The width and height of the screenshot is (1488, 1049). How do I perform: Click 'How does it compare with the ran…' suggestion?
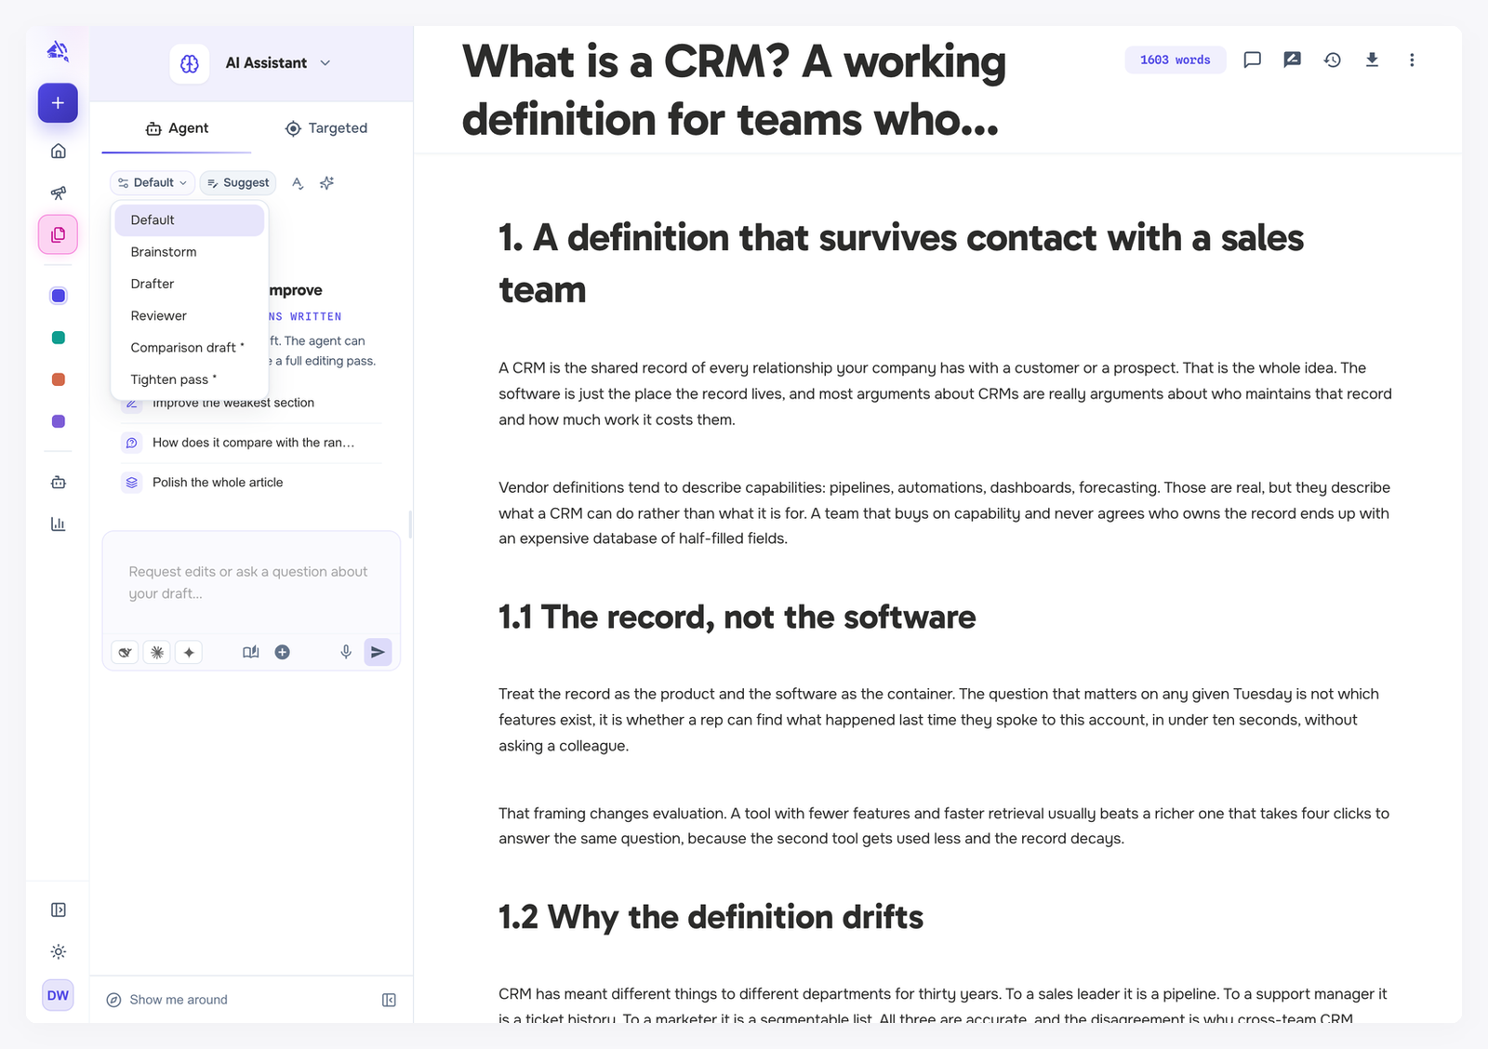251,443
